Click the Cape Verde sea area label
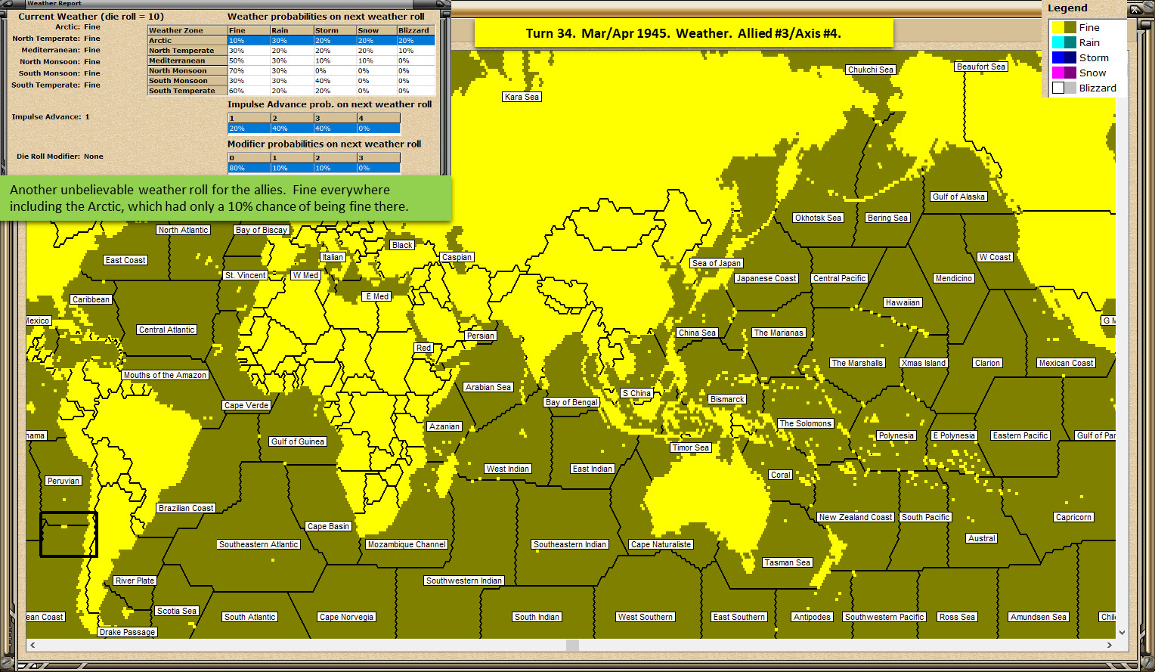The width and height of the screenshot is (1155, 672). point(246,405)
